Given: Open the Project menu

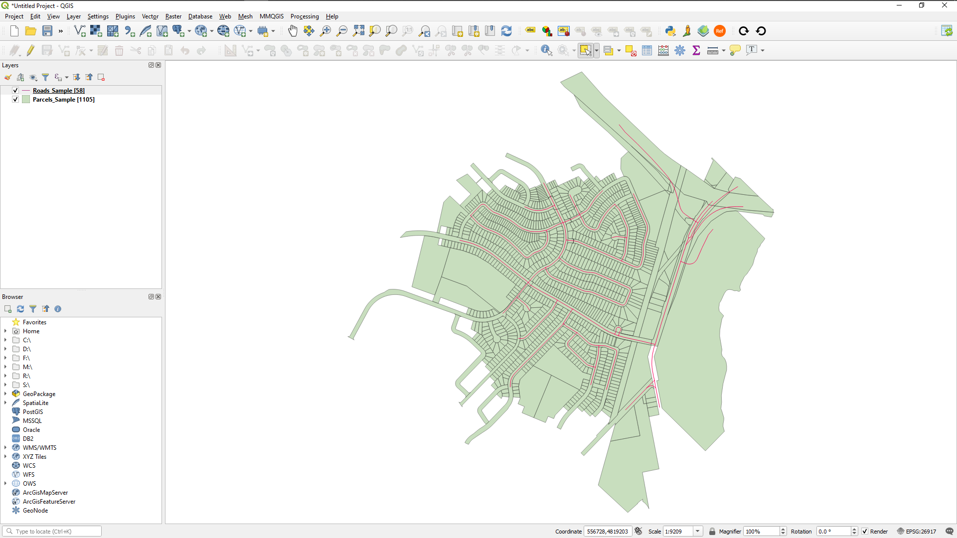Looking at the screenshot, I should 14,16.
